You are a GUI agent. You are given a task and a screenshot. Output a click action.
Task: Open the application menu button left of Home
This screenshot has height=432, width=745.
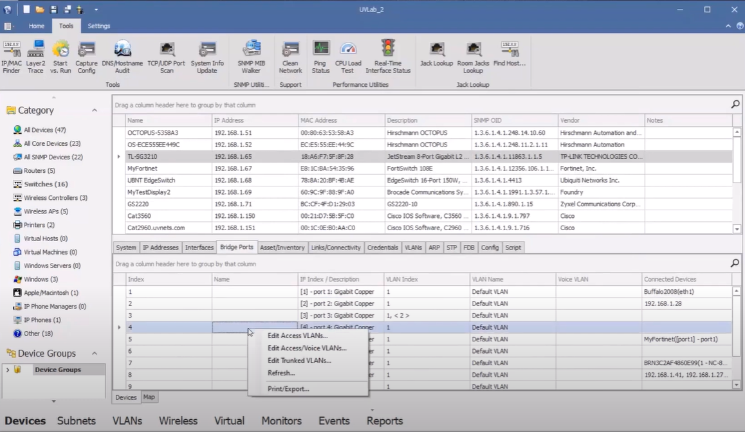coord(8,26)
